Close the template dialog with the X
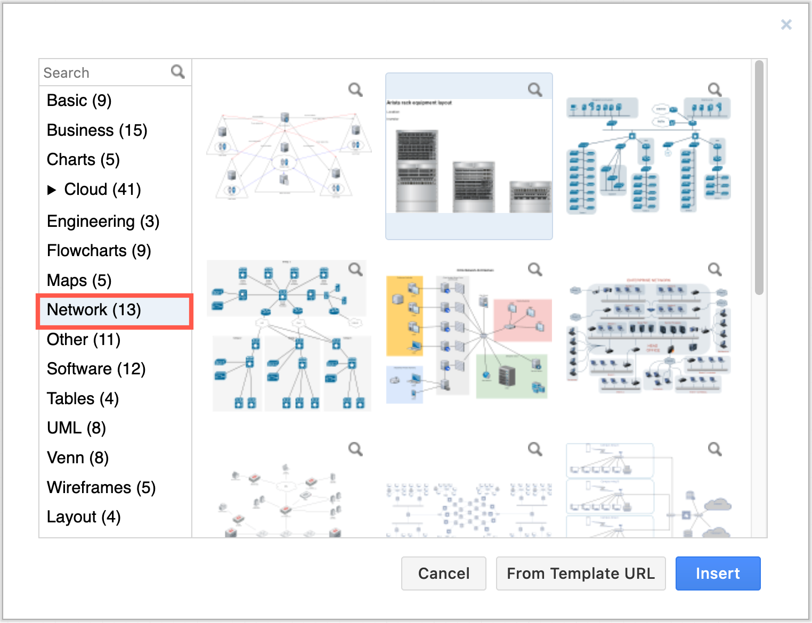Image resolution: width=812 pixels, height=623 pixels. (786, 24)
